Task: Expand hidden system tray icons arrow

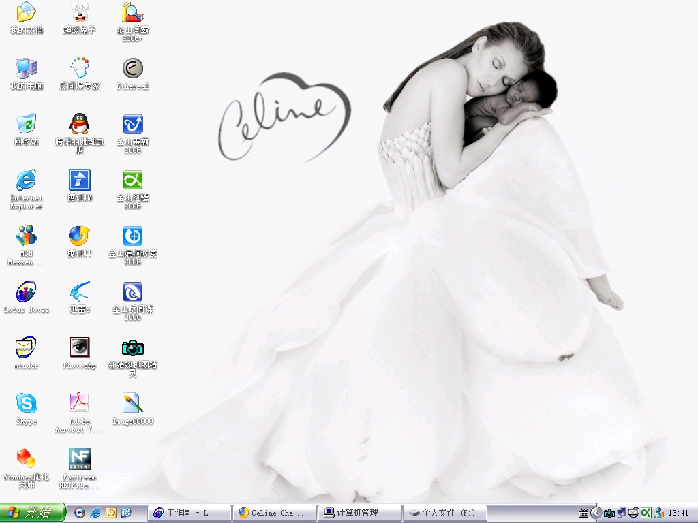Action: (596, 513)
